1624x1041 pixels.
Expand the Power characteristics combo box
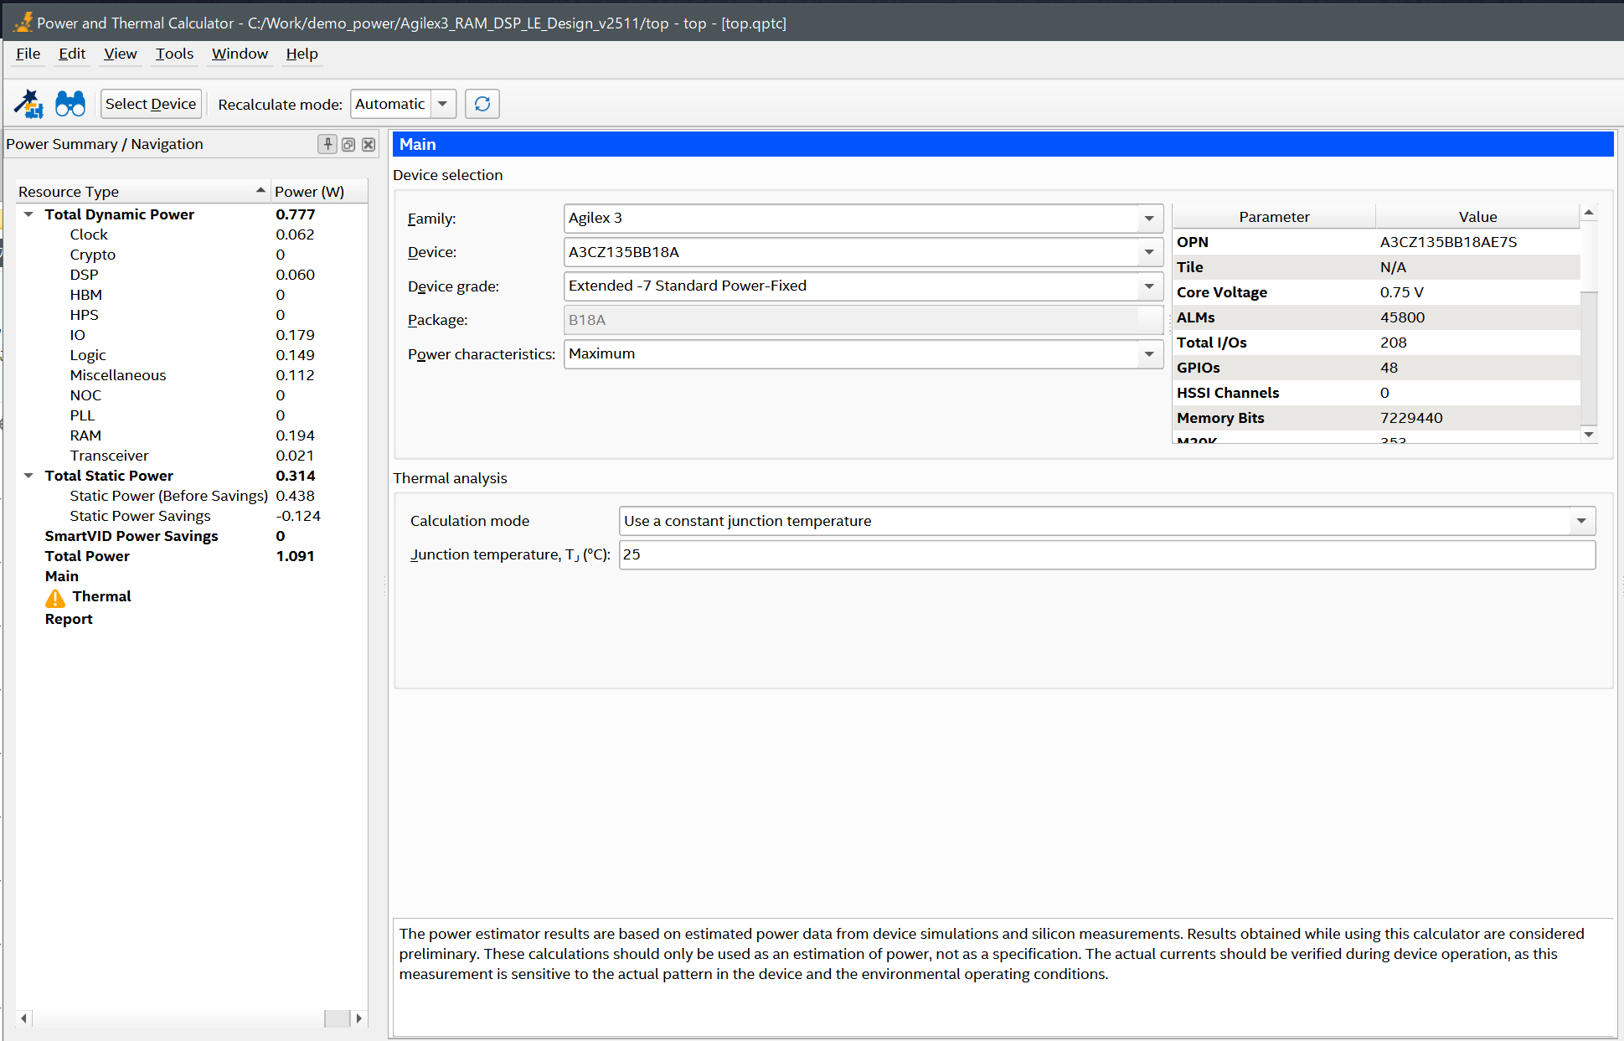coord(1149,354)
